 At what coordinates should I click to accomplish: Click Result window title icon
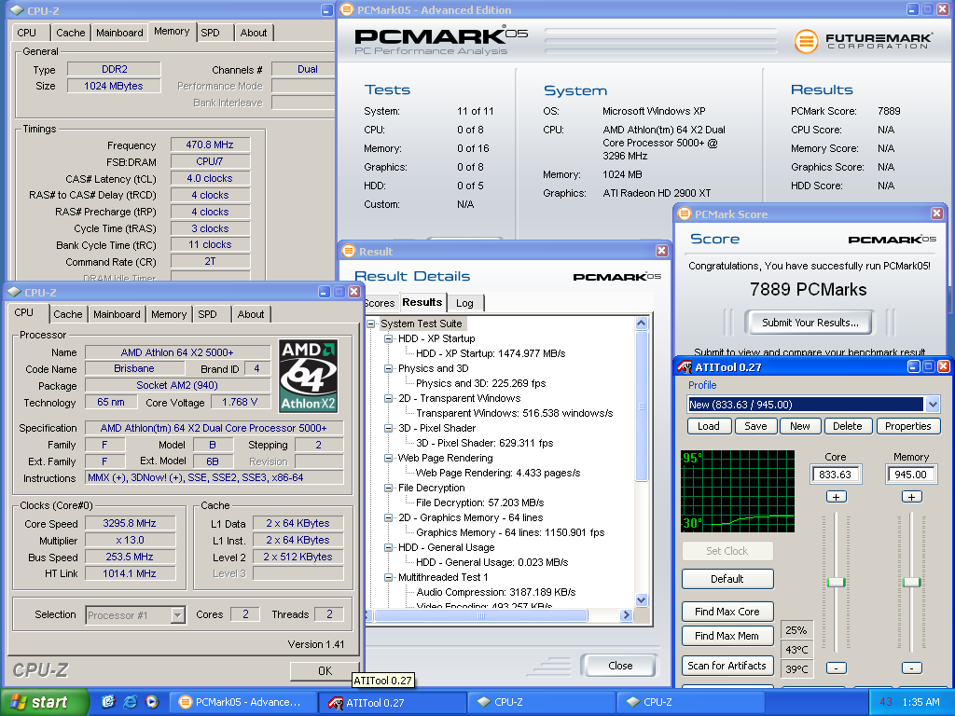(x=349, y=251)
